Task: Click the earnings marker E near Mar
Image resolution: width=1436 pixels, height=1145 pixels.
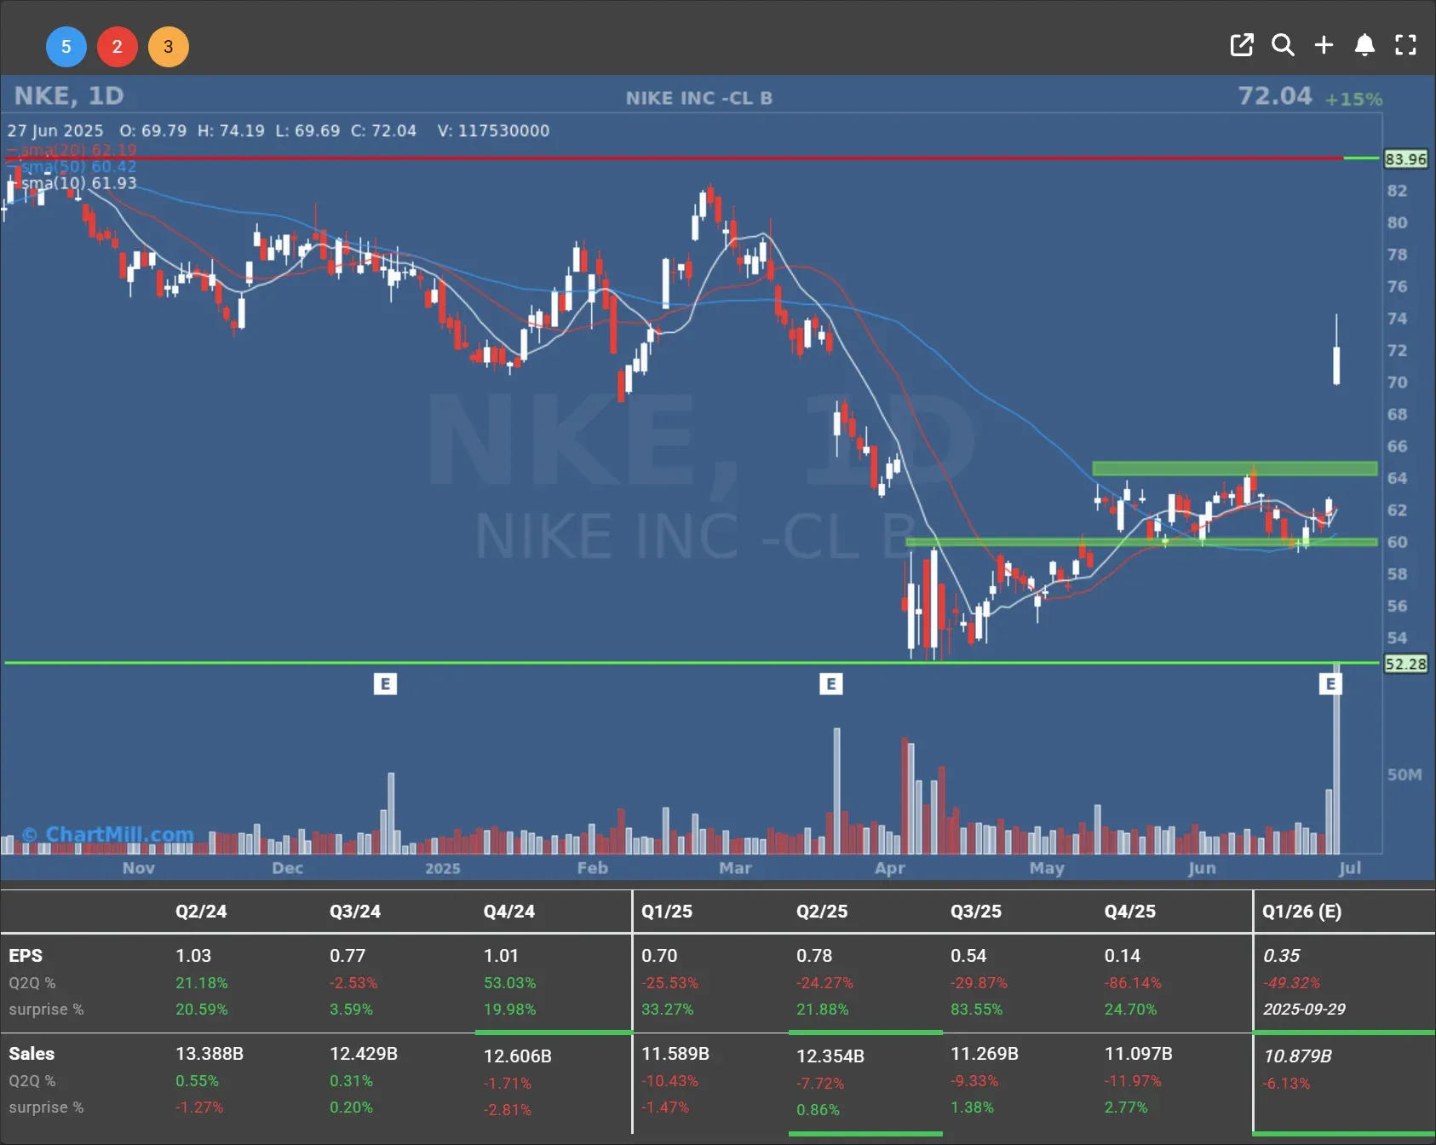Action: point(831,683)
